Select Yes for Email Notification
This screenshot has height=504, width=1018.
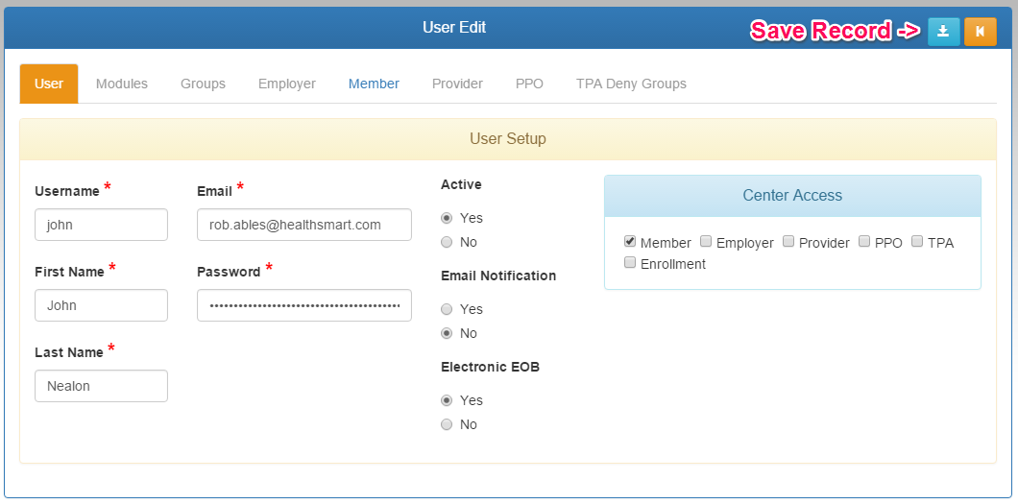447,309
